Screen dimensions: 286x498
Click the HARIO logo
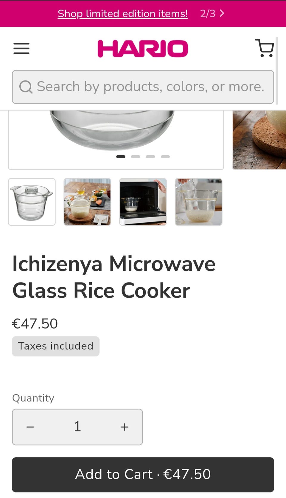click(x=143, y=48)
